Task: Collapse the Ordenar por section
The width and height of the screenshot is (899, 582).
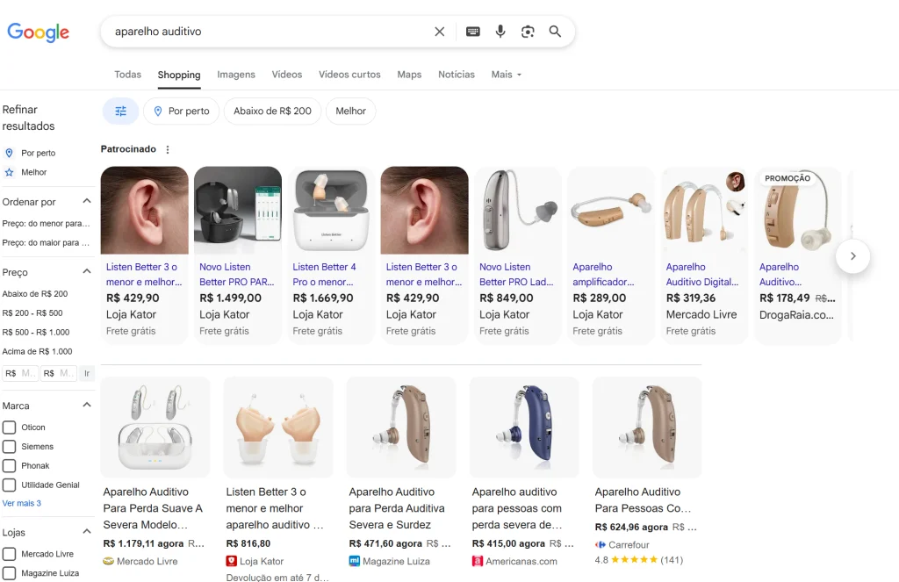Action: point(87,201)
